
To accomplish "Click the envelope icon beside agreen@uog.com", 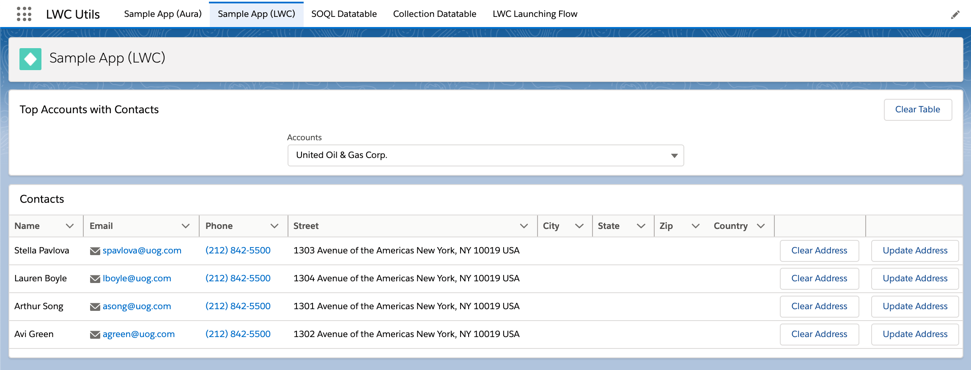I will click(x=95, y=335).
